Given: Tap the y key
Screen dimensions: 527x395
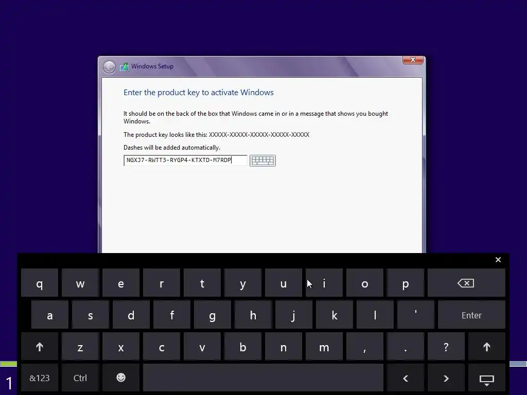Looking at the screenshot, I should click(x=243, y=283).
